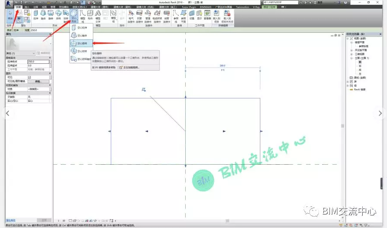387x228 pixels.
Task: Open the Insert (插入) ribbon tab
Action: pos(27,7)
